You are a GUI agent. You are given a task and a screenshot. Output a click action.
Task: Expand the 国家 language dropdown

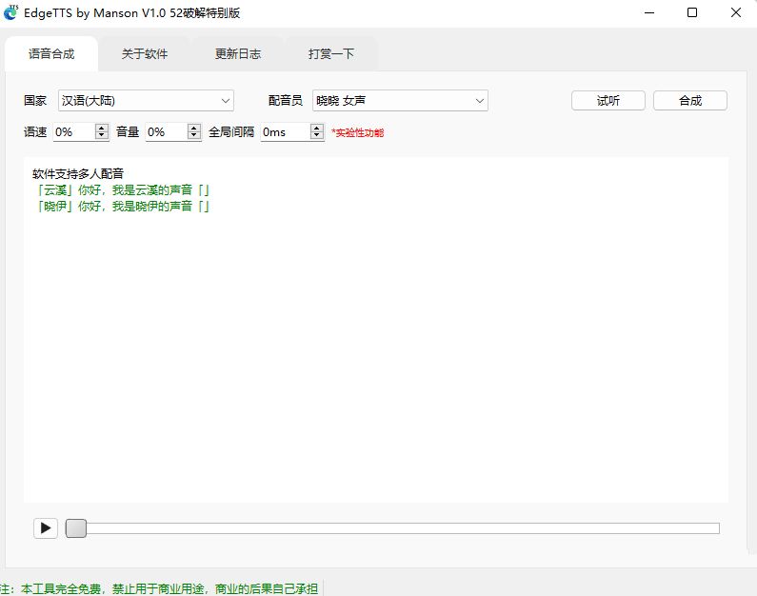coord(146,100)
